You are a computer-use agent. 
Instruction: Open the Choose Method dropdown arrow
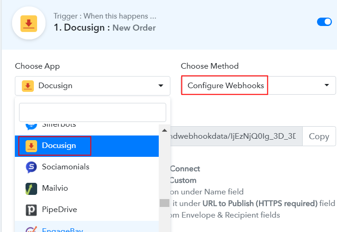[327, 85]
